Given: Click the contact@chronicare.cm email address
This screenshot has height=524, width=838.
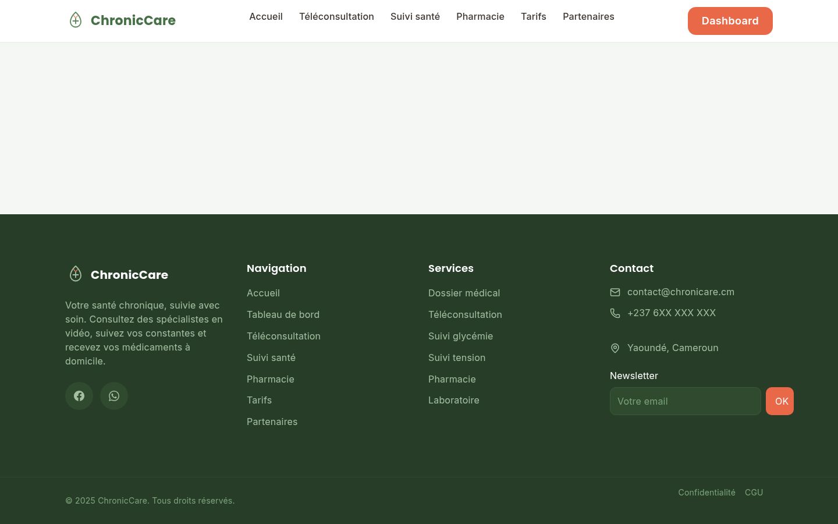Looking at the screenshot, I should click(681, 292).
